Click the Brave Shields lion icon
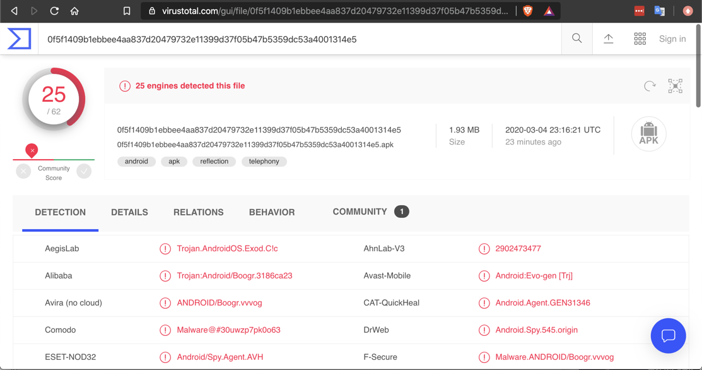Viewport: 702px width, 370px height. (528, 11)
